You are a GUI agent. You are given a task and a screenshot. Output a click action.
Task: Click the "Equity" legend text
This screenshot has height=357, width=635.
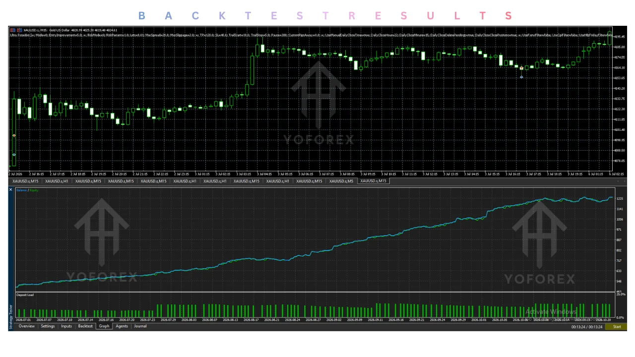click(34, 190)
